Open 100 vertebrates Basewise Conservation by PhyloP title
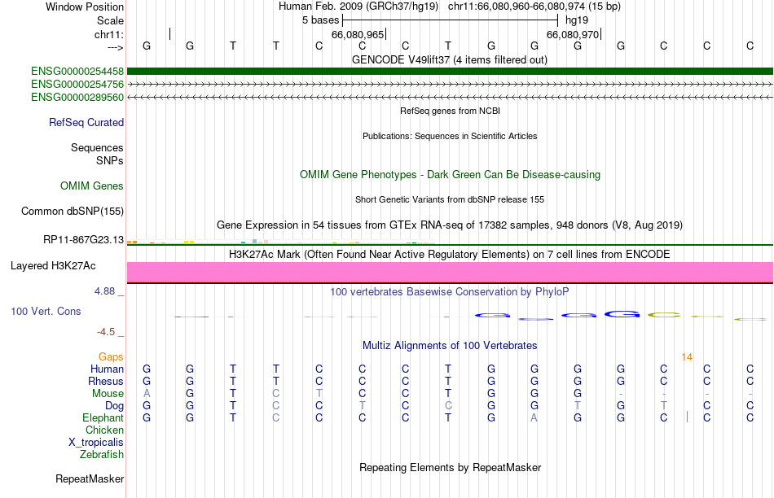 450,292
